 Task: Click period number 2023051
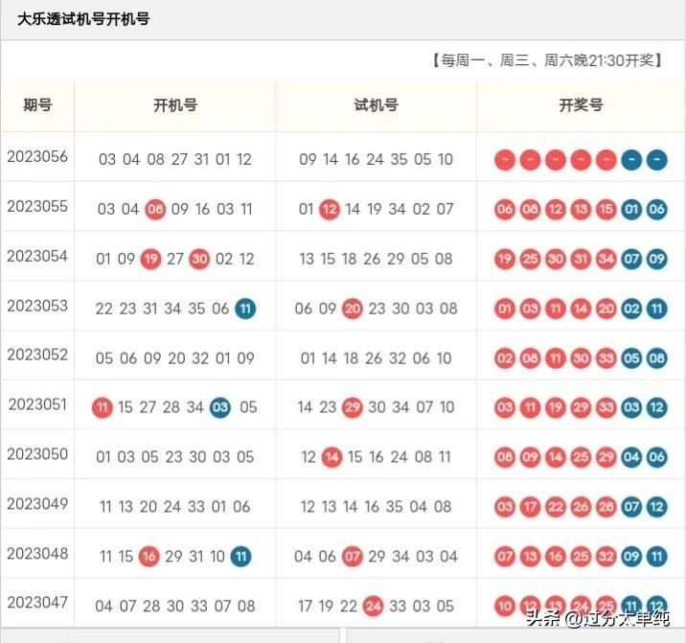tap(37, 404)
